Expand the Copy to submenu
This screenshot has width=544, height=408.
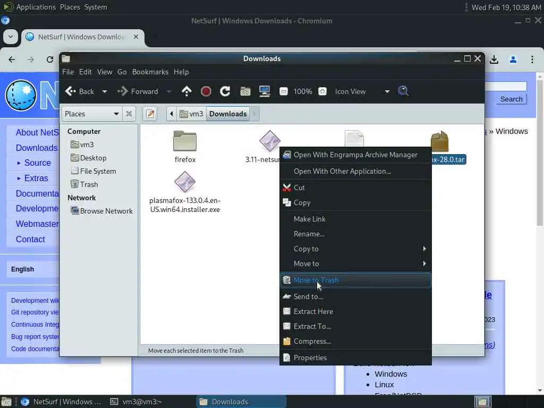click(x=355, y=249)
